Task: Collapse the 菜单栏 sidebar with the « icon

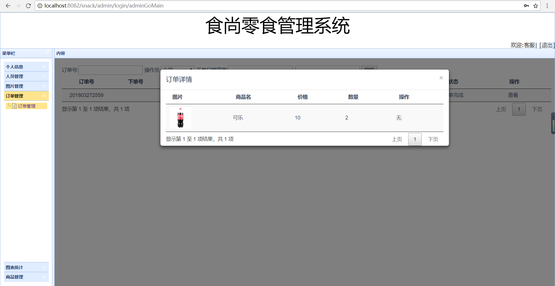Action: (x=48, y=53)
